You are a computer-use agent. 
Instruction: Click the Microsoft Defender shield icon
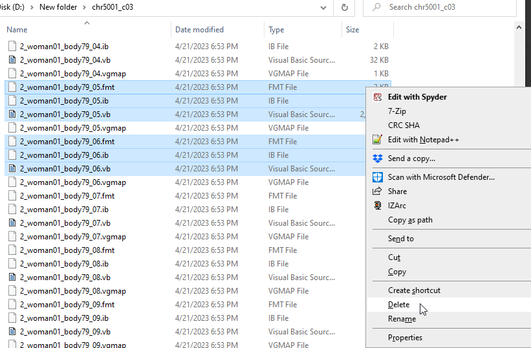(x=377, y=177)
